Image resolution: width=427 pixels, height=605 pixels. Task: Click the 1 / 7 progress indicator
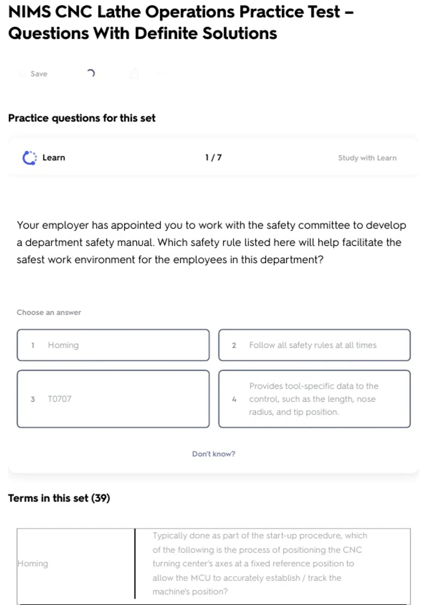(213, 158)
